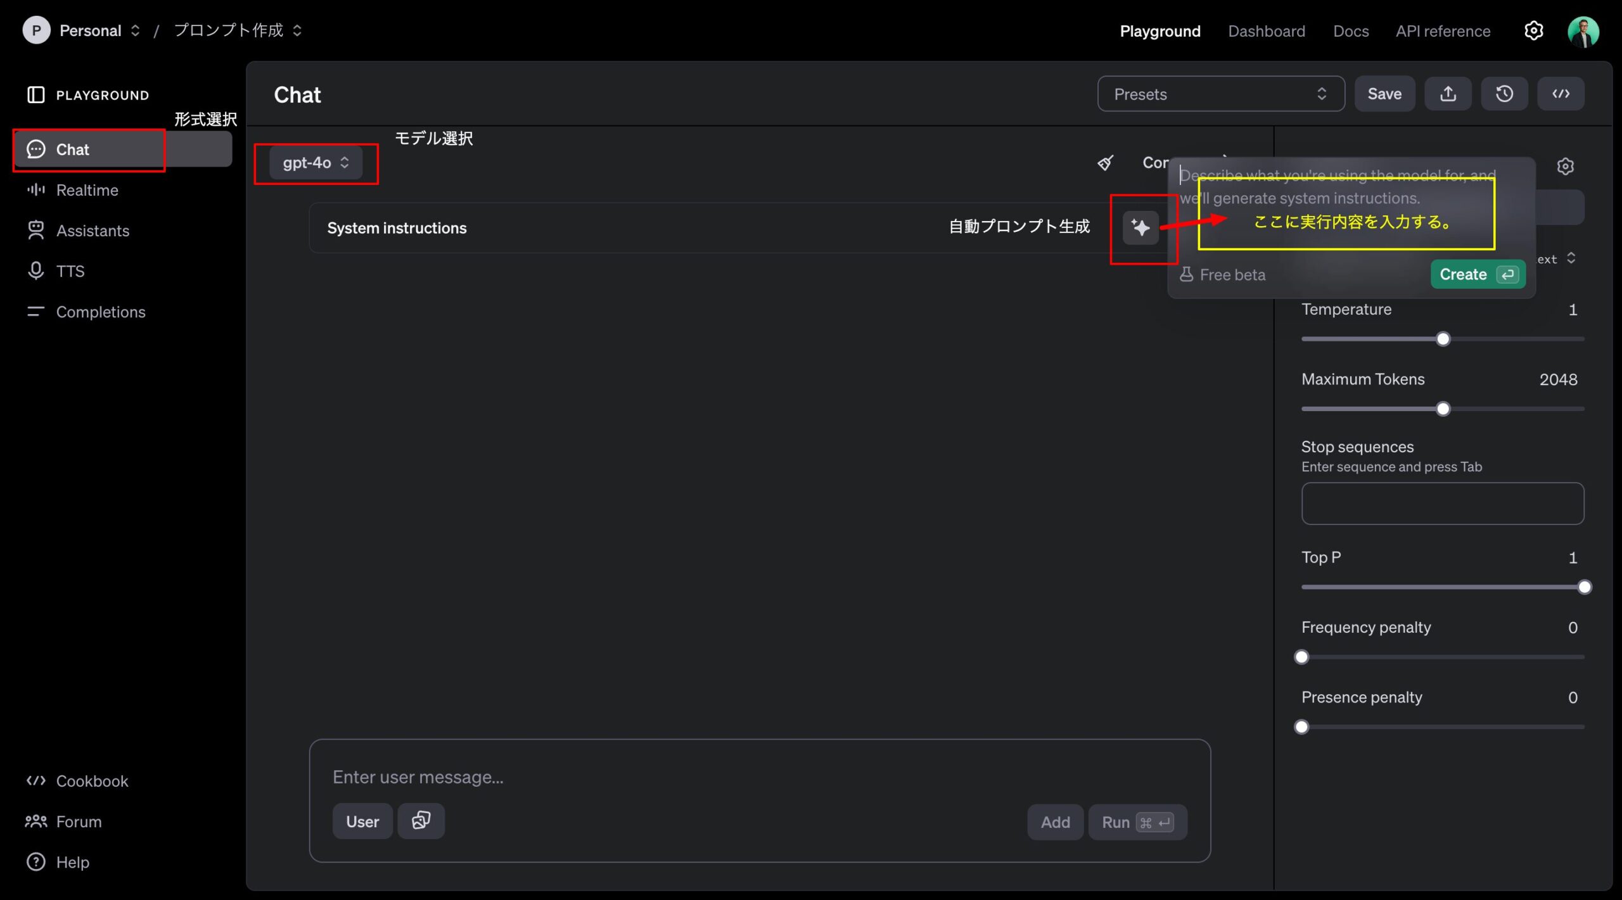Open the Personal organization switcher
The image size is (1622, 900).
(99, 30)
